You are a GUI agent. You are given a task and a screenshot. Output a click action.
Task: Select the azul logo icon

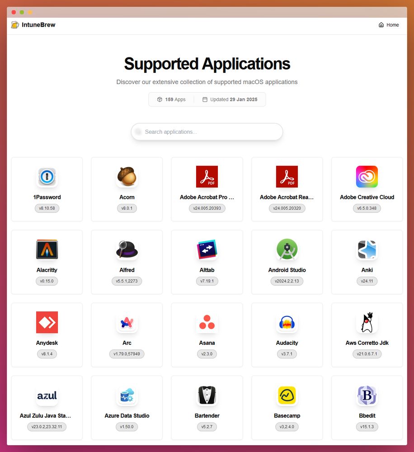coord(47,395)
